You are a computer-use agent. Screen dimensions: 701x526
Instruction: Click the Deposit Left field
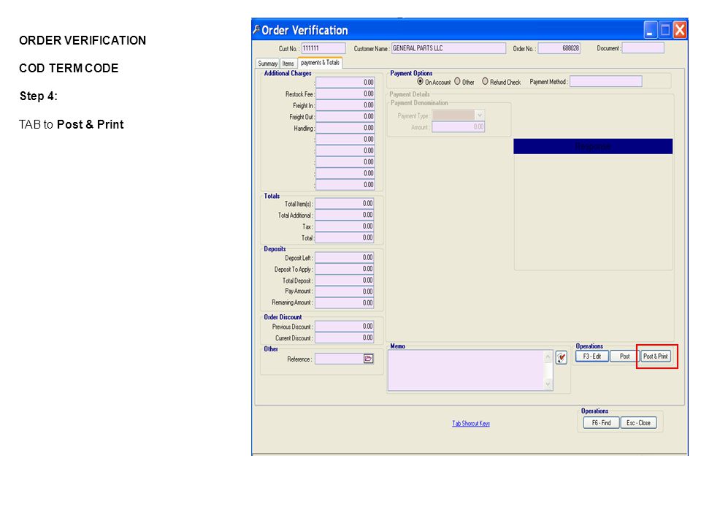coord(344,258)
